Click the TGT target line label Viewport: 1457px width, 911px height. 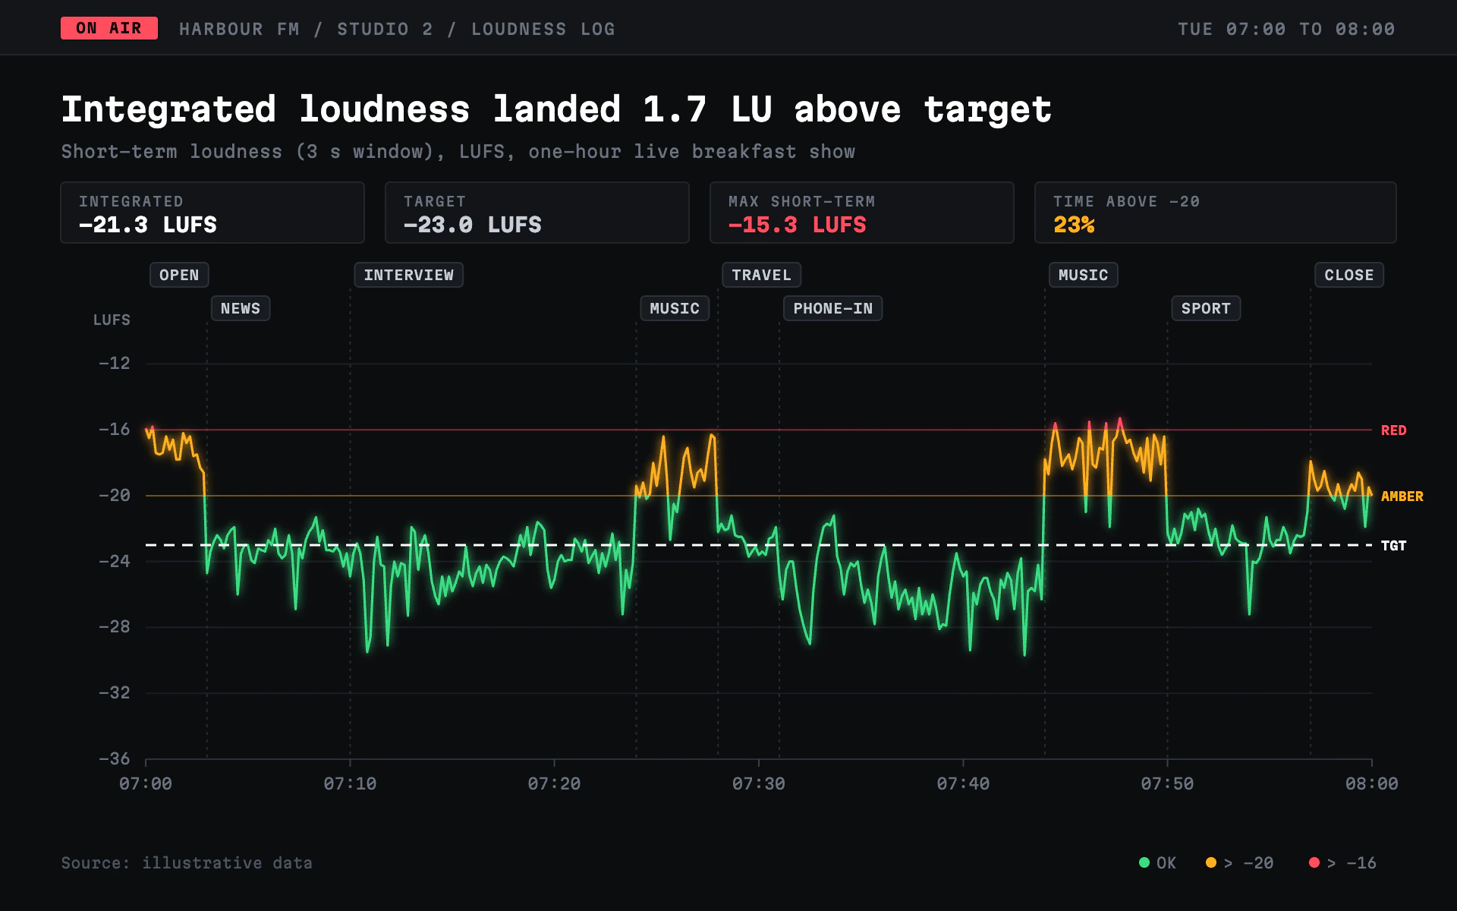[1393, 546]
